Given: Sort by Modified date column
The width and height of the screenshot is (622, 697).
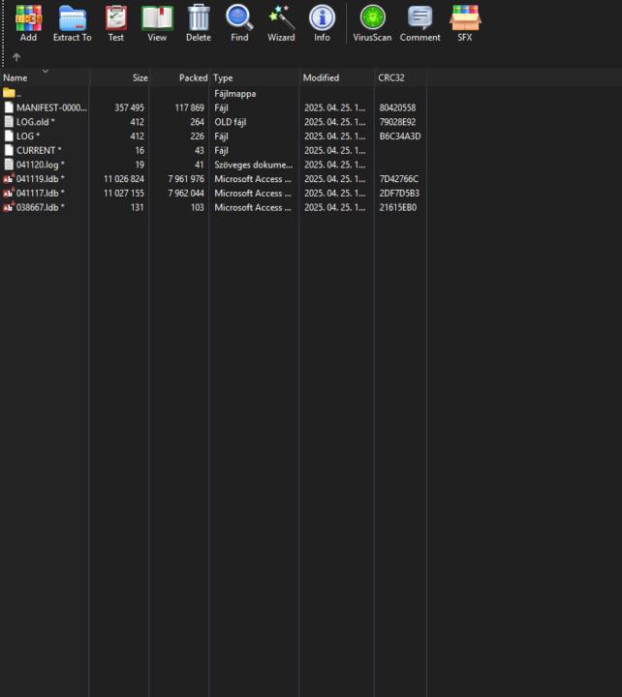Looking at the screenshot, I should point(321,77).
